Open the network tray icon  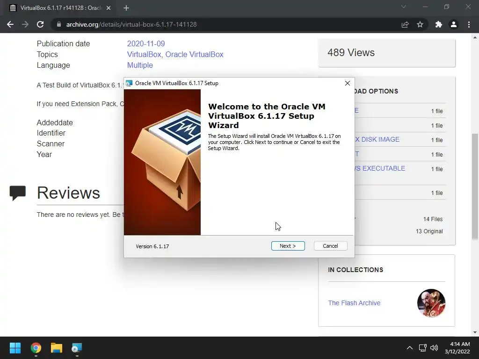pos(423,348)
